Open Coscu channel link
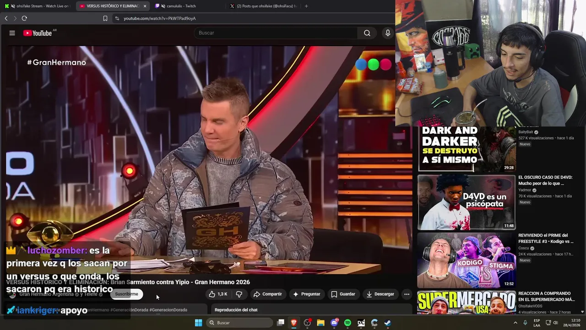Image resolution: width=586 pixels, height=330 pixels. [x=523, y=248]
